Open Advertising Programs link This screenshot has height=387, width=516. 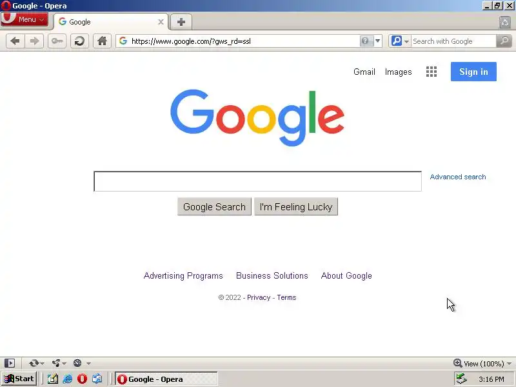click(183, 276)
